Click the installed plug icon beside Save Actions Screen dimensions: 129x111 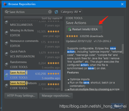pos(7,75)
